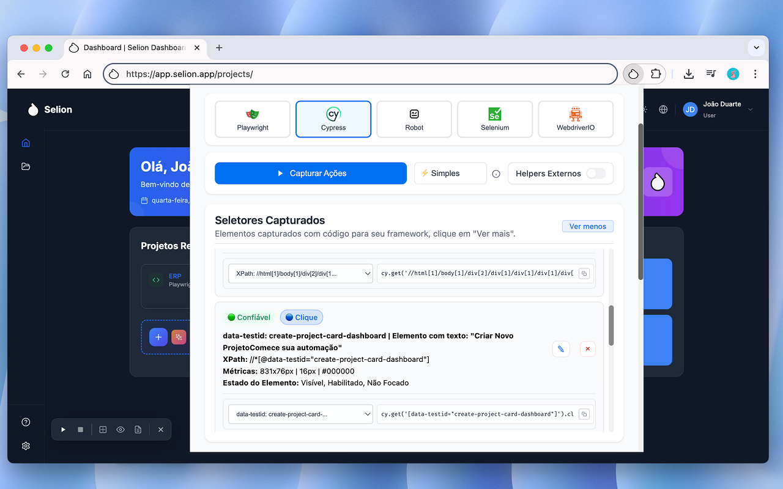Click the browser address bar
The image size is (783, 489).
[x=361, y=73]
